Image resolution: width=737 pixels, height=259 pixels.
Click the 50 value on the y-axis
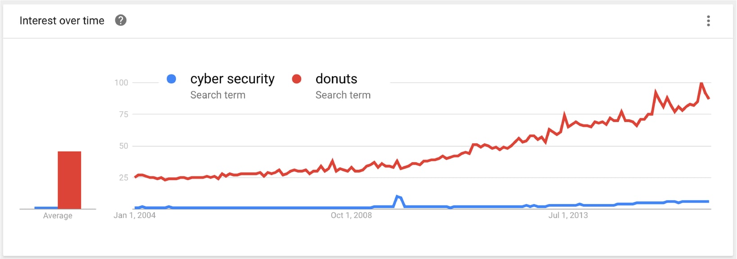[123, 146]
